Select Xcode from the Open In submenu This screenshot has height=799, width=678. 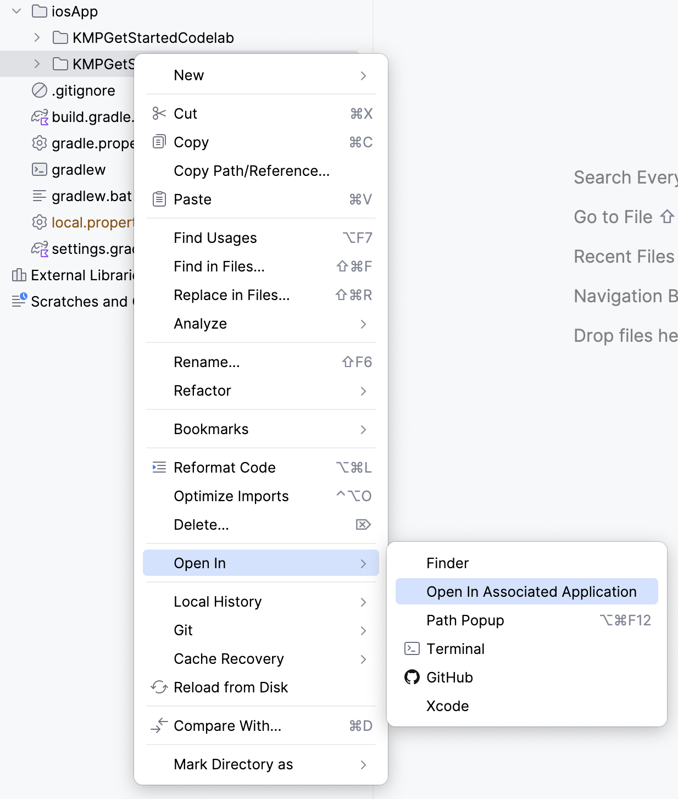(448, 706)
